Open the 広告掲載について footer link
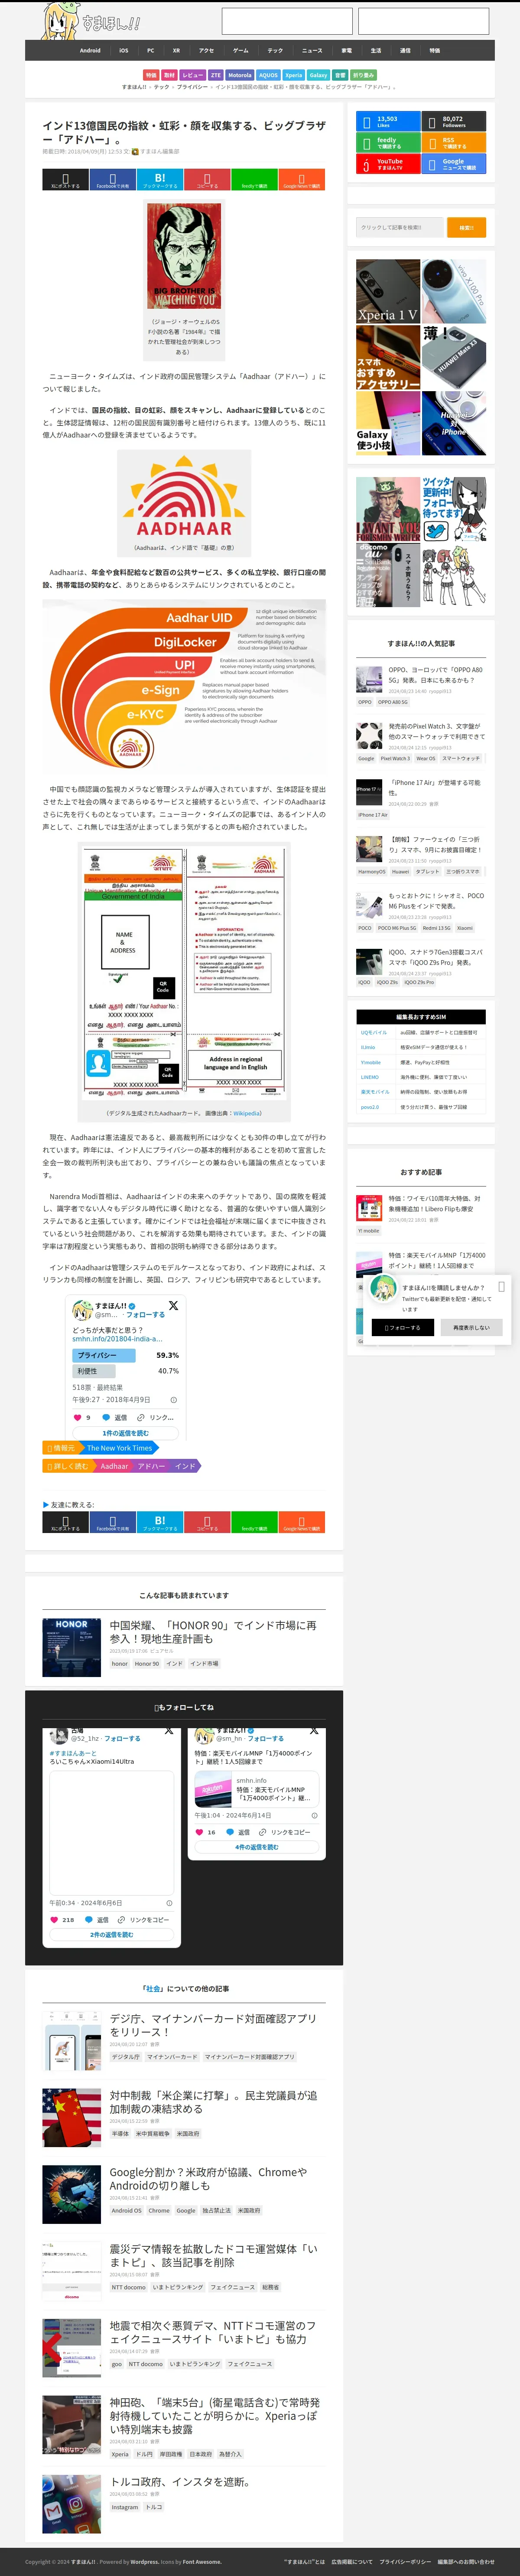 coord(352,2562)
